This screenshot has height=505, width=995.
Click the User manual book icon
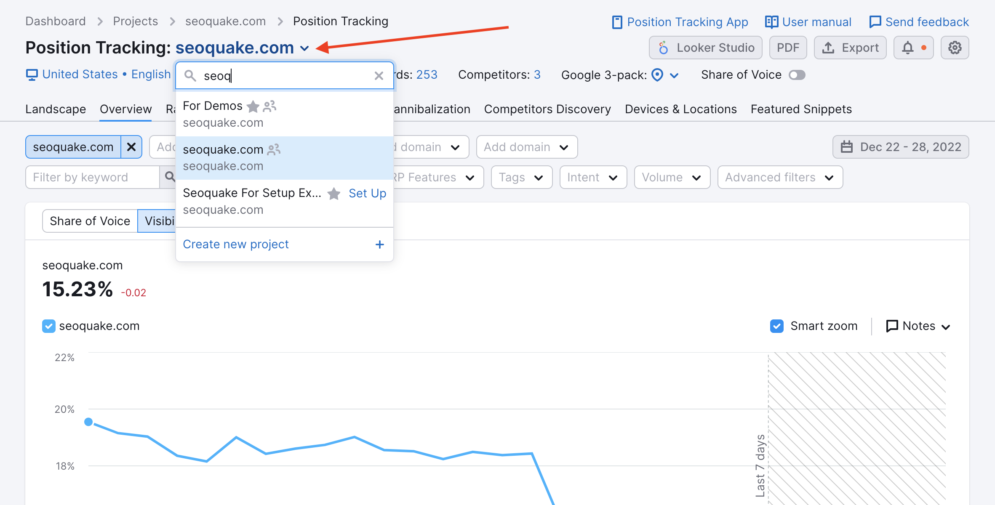771,22
